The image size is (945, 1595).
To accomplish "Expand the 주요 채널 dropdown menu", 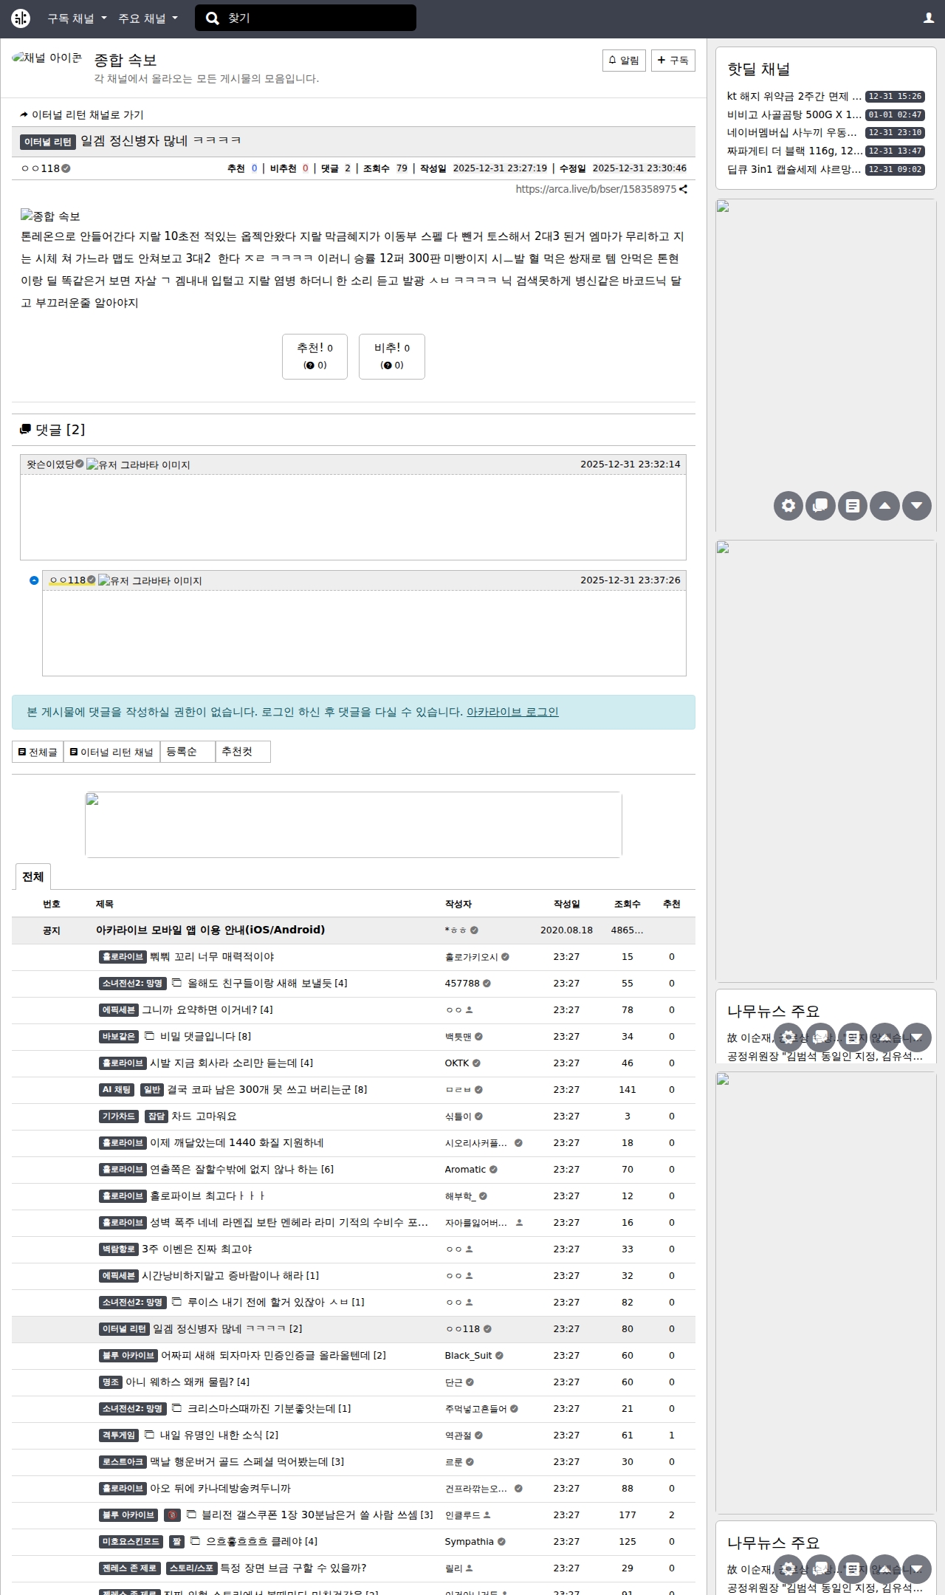I will [x=148, y=18].
